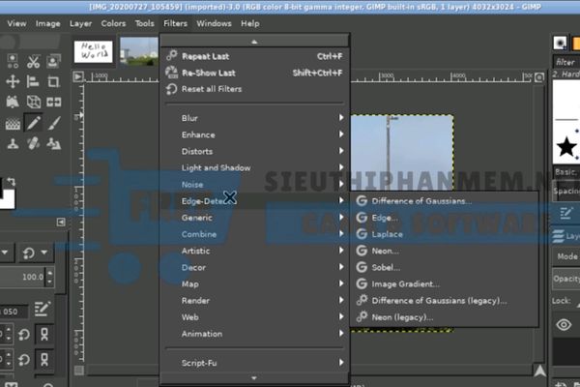The image size is (580, 387).
Task: Toggle the upper chain link button
Action: pyautogui.click(x=44, y=335)
